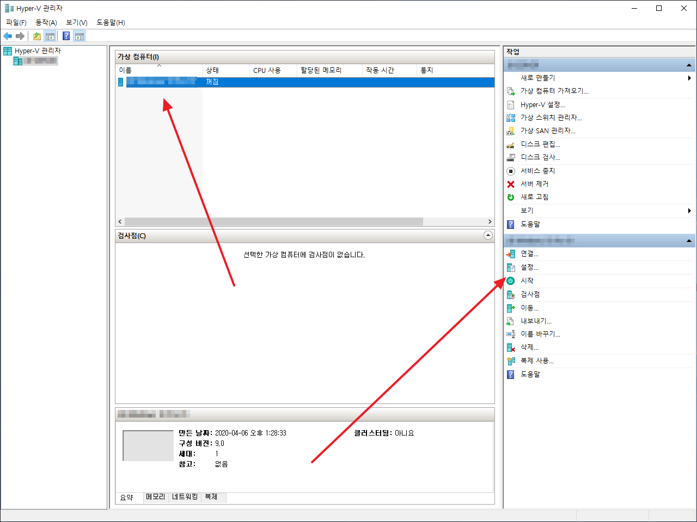Screen dimensions: 697x522
Task: Click 이름 바꾸기 rename icon
Action: [511, 334]
